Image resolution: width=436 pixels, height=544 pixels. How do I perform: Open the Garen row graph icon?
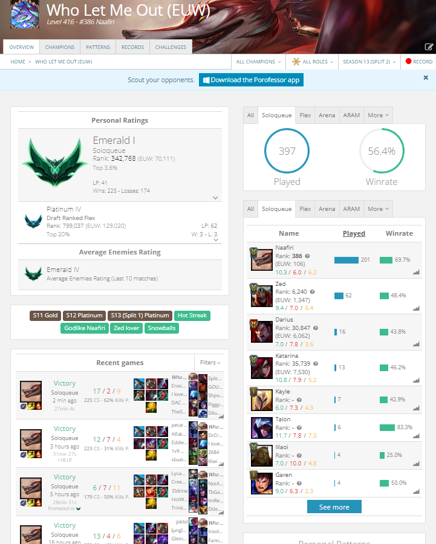click(416, 491)
